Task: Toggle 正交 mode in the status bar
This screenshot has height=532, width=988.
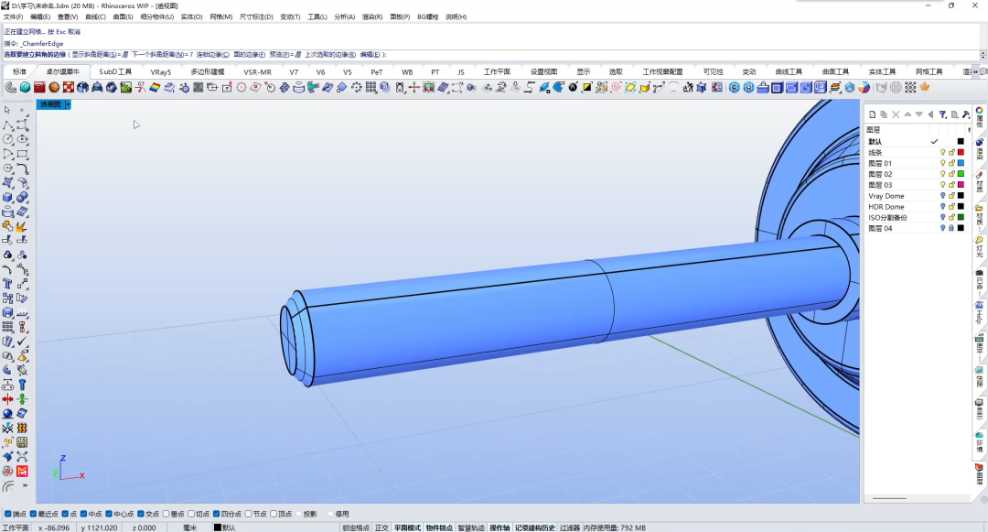Action: [x=381, y=527]
